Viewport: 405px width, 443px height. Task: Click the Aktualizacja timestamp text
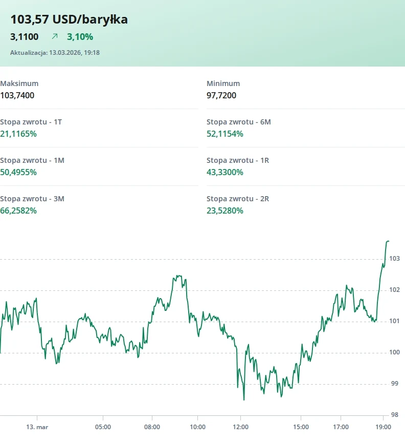tap(55, 52)
